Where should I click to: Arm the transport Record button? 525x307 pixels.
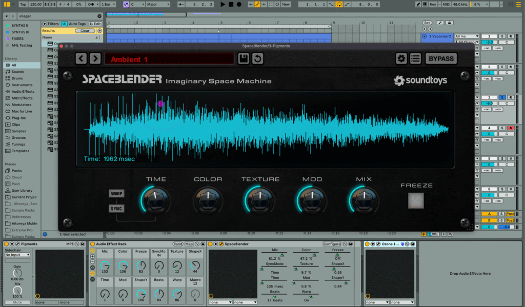click(x=239, y=4)
